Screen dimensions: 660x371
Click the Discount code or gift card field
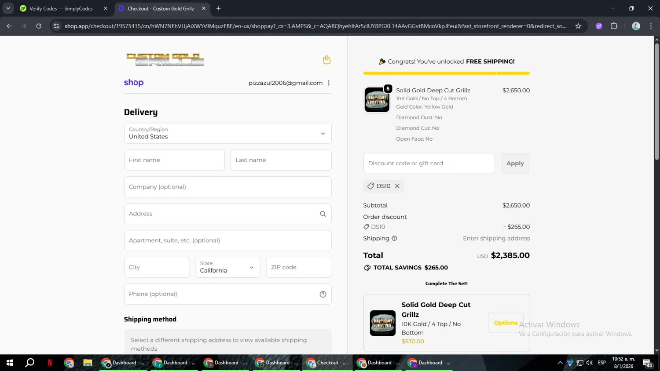point(429,164)
